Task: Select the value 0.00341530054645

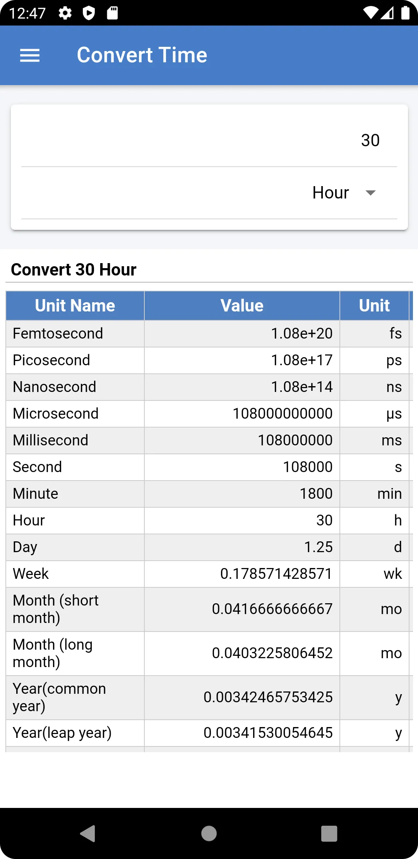Action: 268,733
